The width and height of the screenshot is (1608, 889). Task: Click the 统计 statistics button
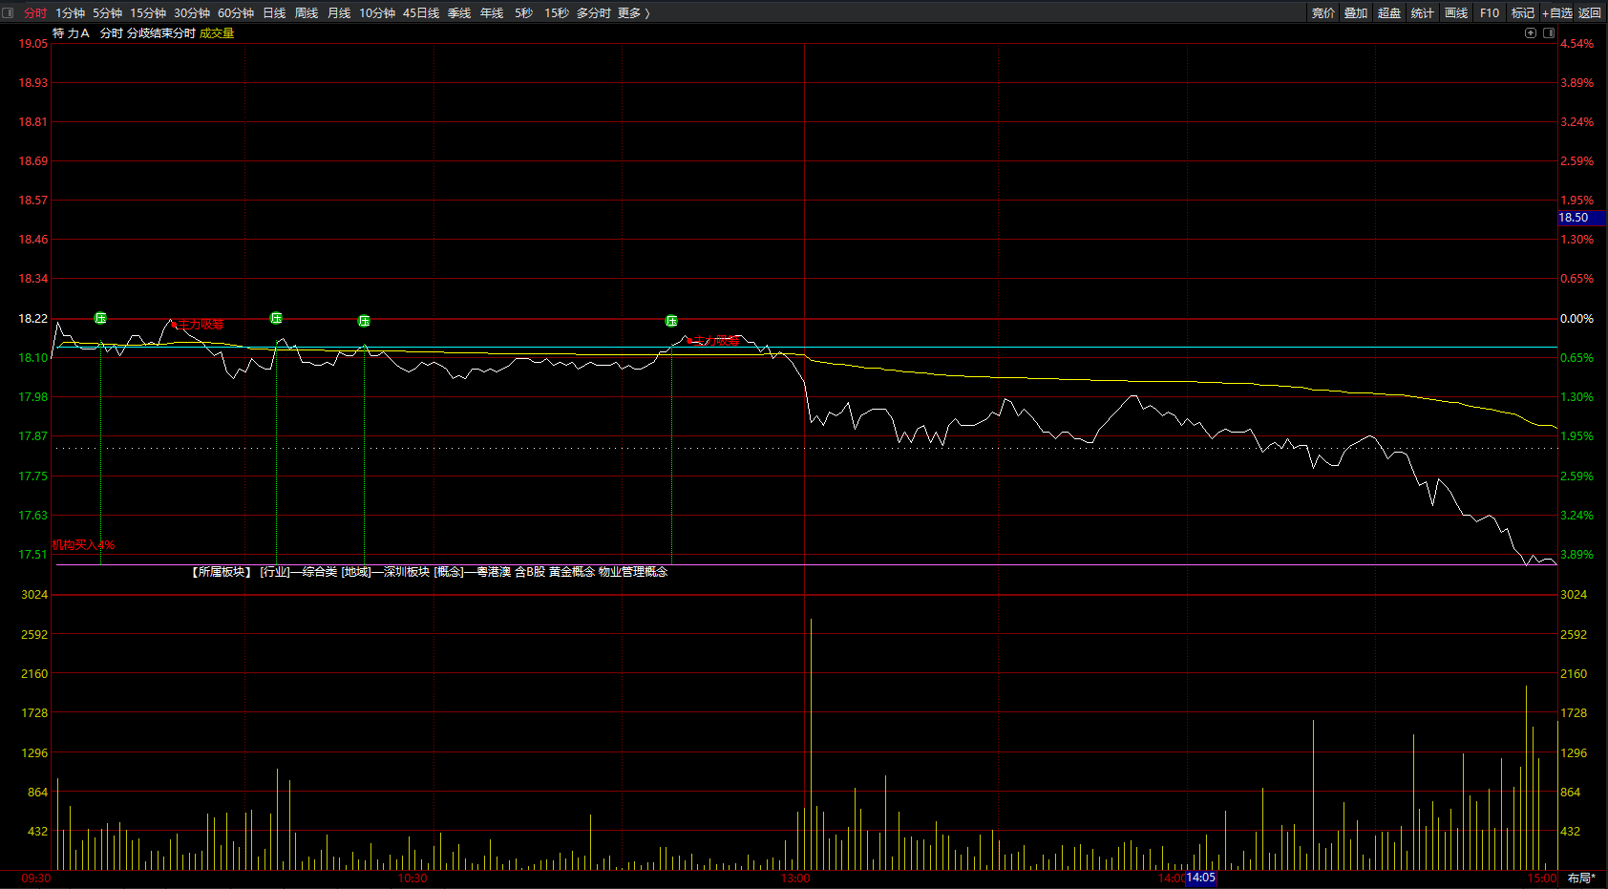1423,12
